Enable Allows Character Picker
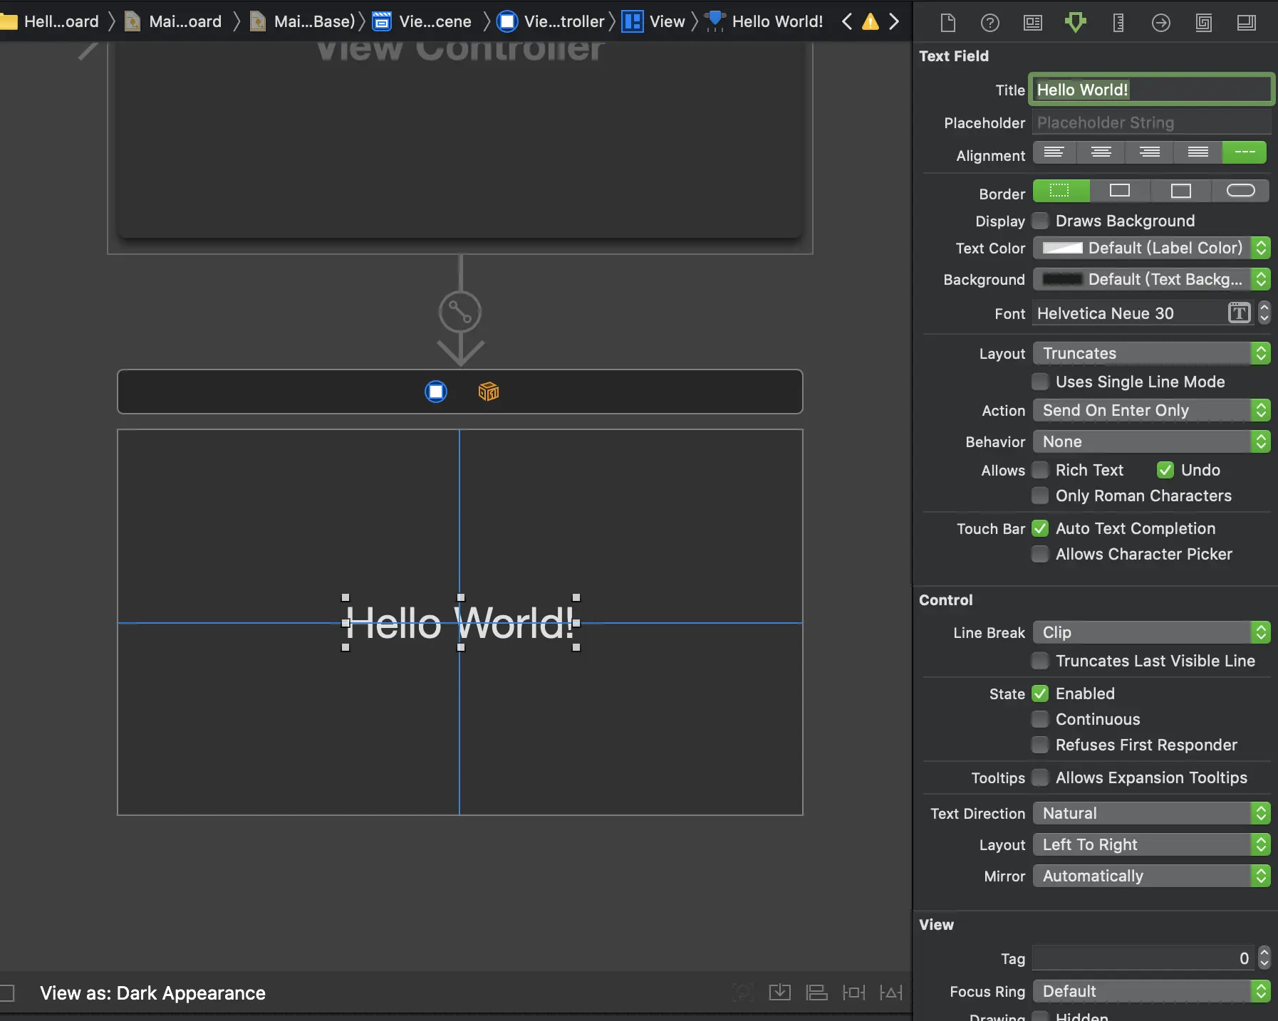 point(1041,554)
